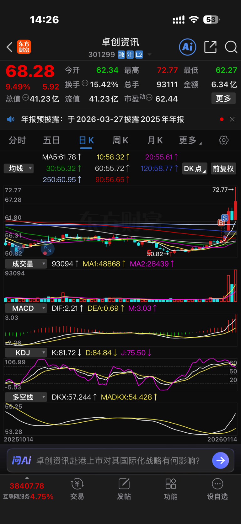Tap the 互联网服务 sector label
The image size is (241, 524).
coord(16,497)
